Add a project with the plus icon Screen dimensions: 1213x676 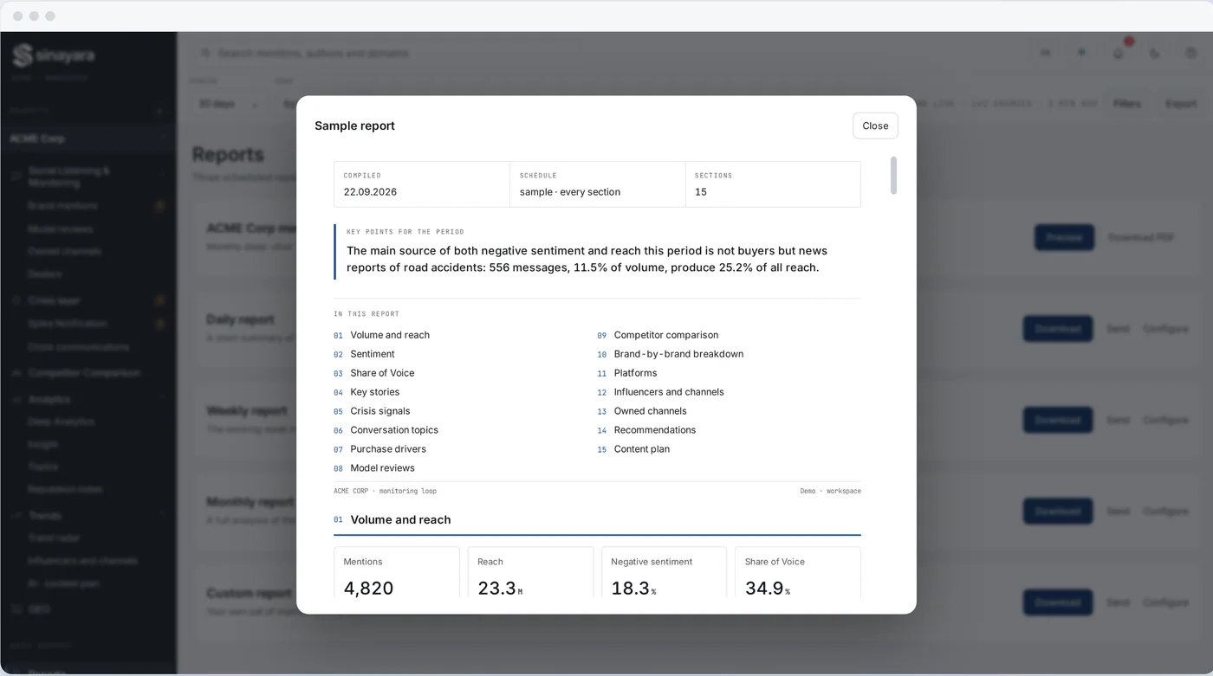159,111
